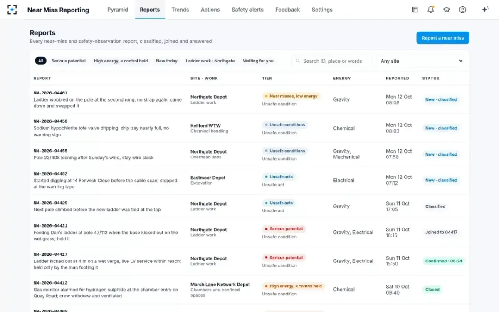Sort by the REPORTED column header
This screenshot has height=312, width=499.
point(398,78)
